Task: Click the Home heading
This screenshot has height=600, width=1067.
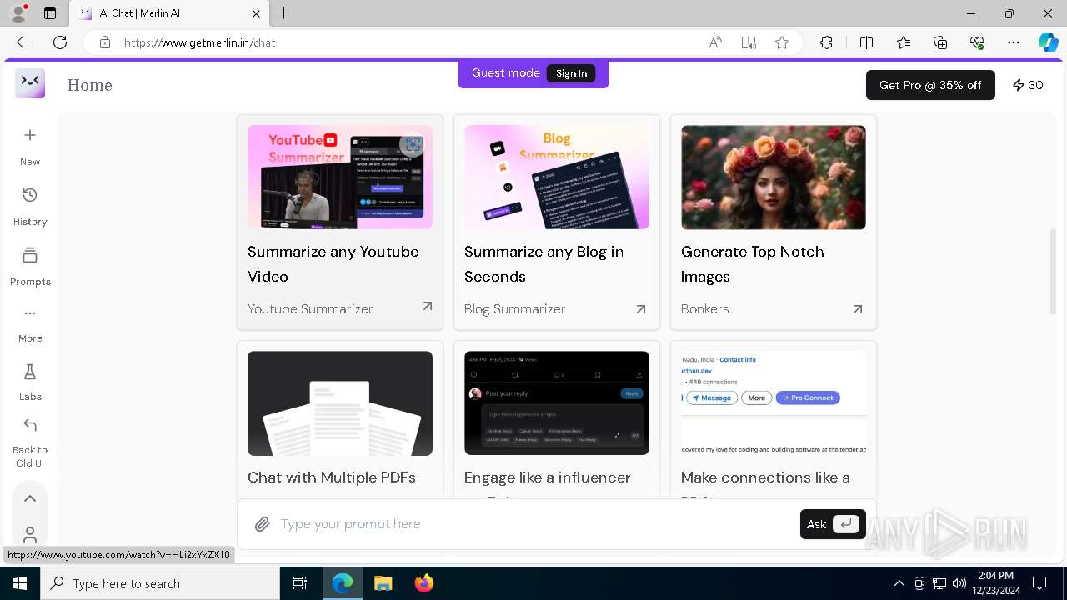Action: click(89, 85)
